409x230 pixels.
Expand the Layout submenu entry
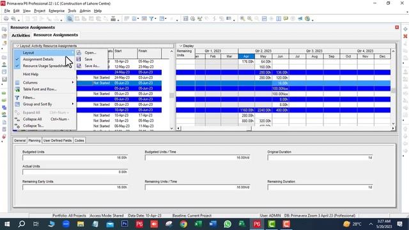click(x=45, y=52)
